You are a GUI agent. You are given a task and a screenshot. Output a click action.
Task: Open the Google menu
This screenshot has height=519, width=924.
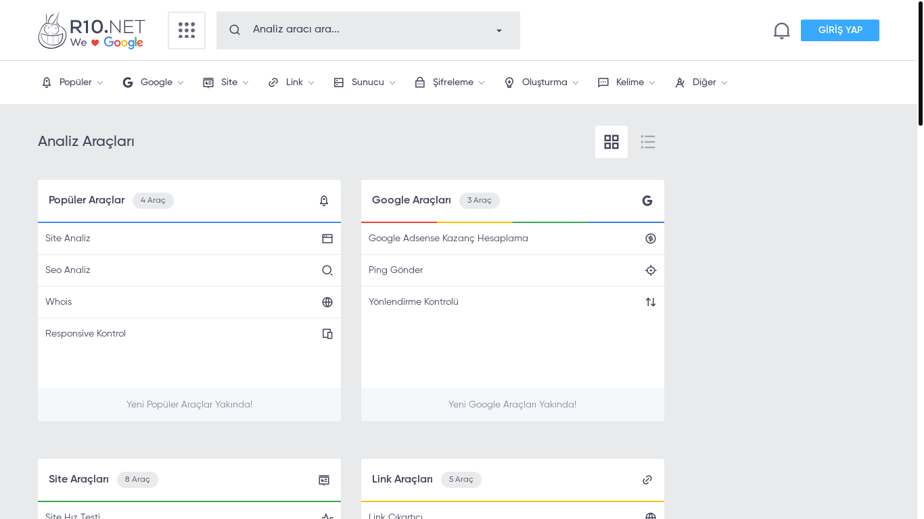coord(154,82)
